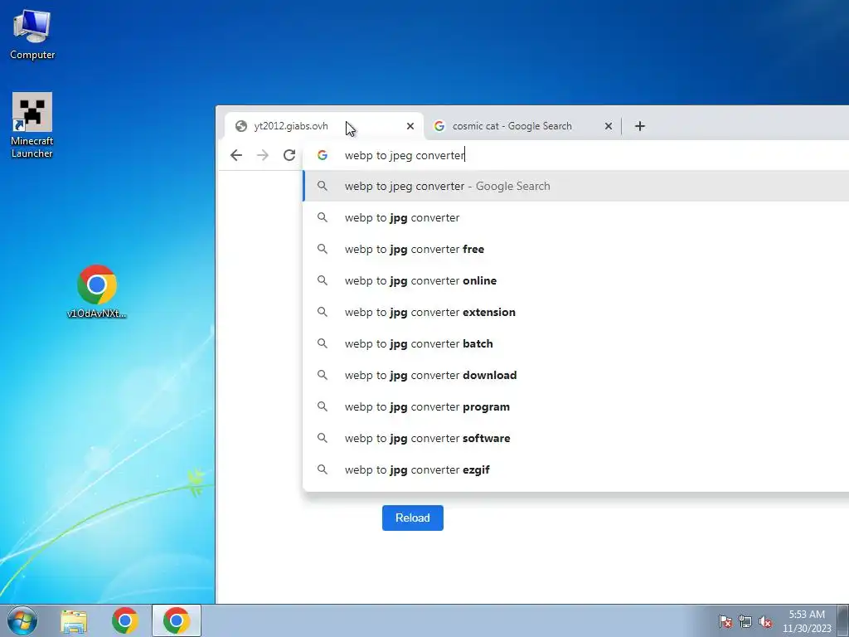The width and height of the screenshot is (849, 637).
Task: Click the search icon beside 'converter ezgif' suggestion
Action: (323, 469)
